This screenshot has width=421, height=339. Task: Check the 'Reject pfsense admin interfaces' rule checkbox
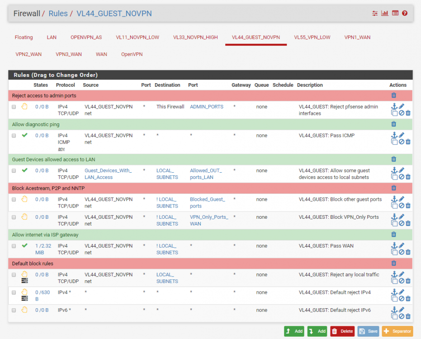pyautogui.click(x=14, y=107)
